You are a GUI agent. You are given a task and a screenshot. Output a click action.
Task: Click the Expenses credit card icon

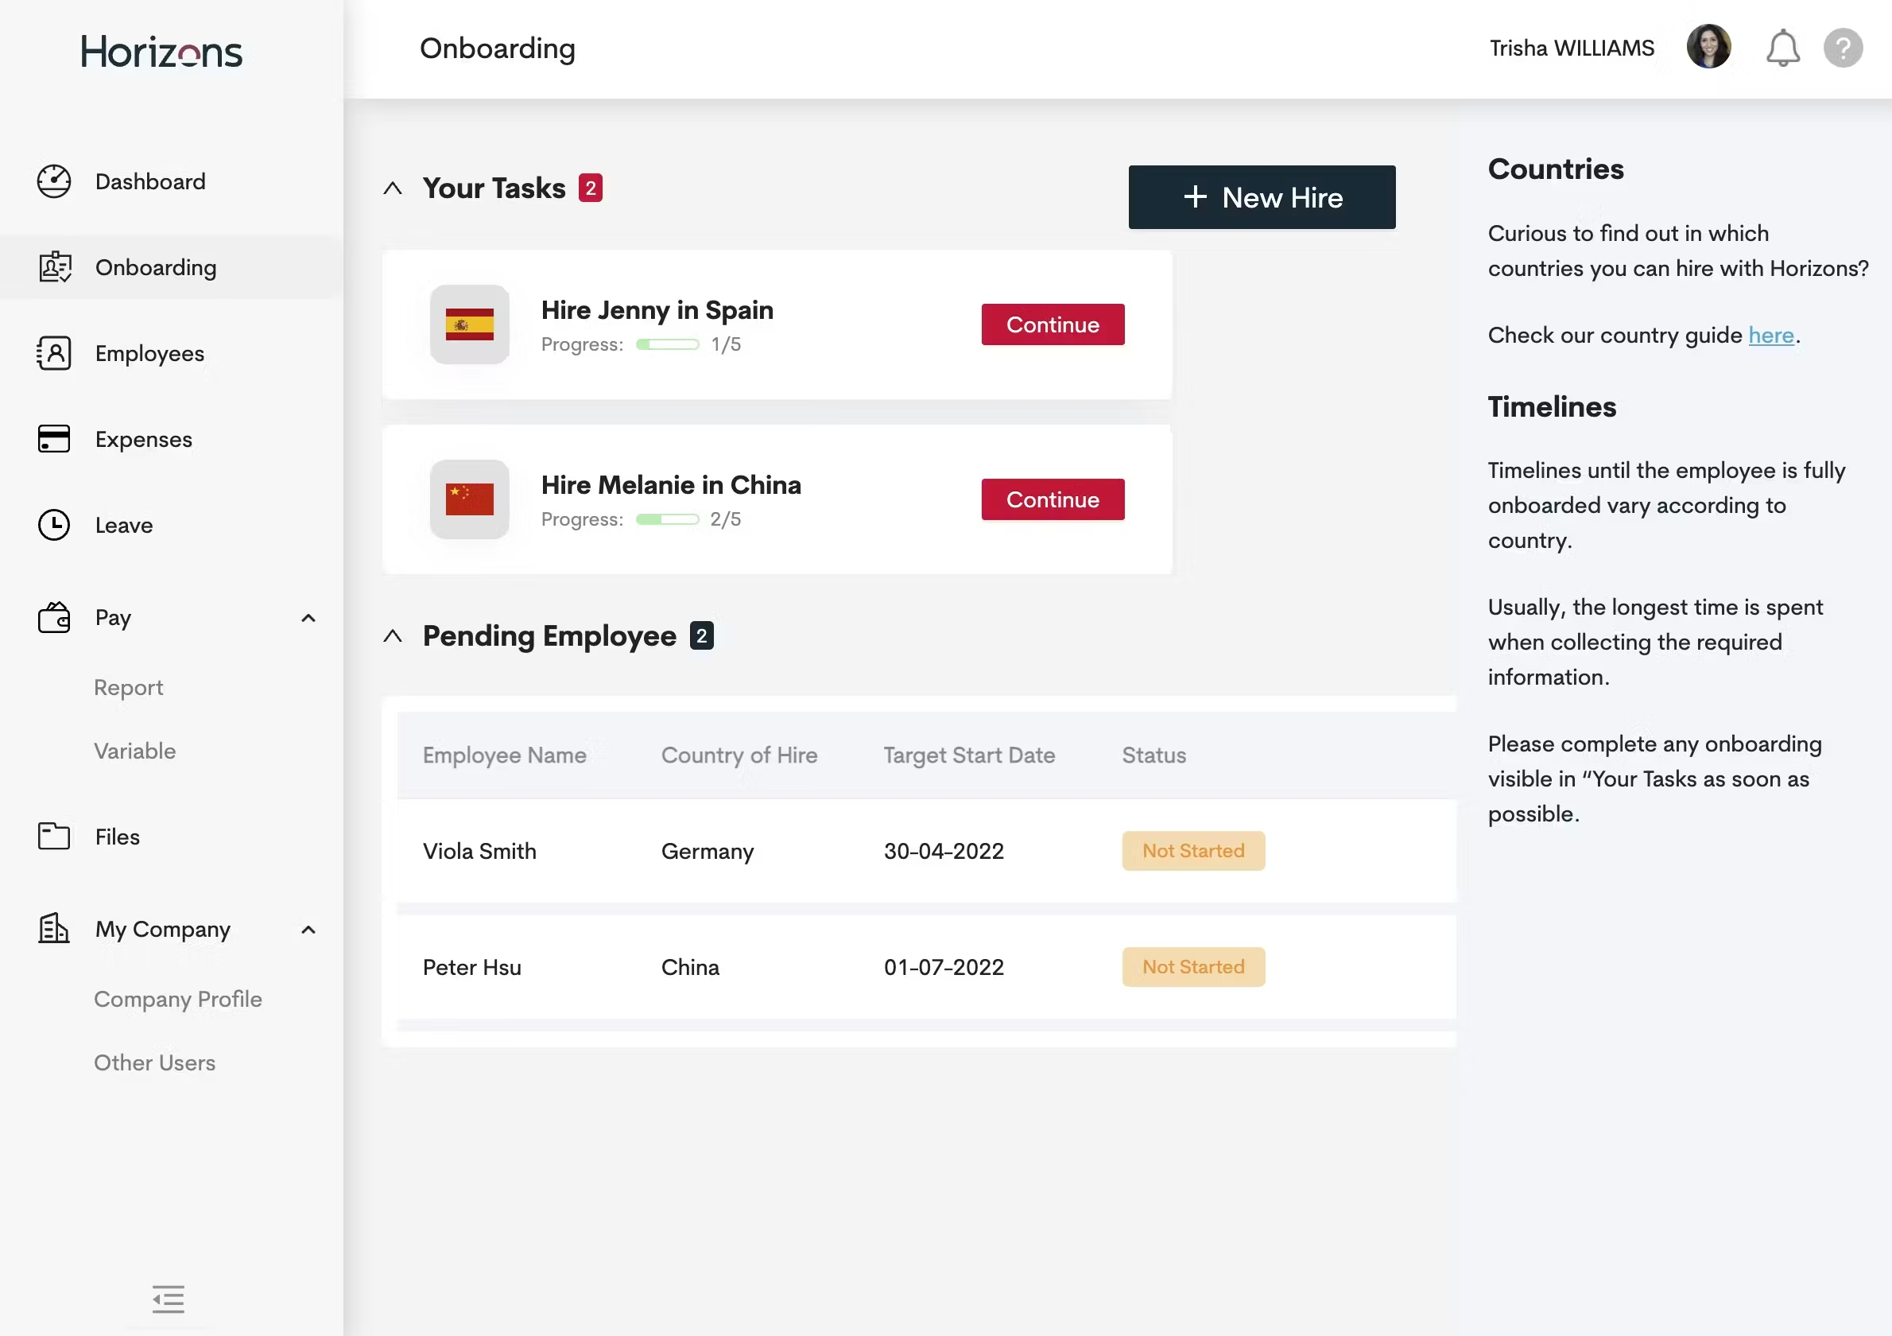[53, 438]
